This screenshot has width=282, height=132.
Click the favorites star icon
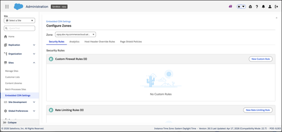tap(239, 7)
